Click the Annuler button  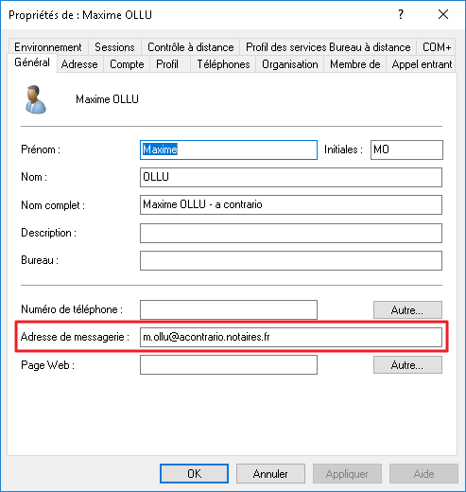point(270,473)
